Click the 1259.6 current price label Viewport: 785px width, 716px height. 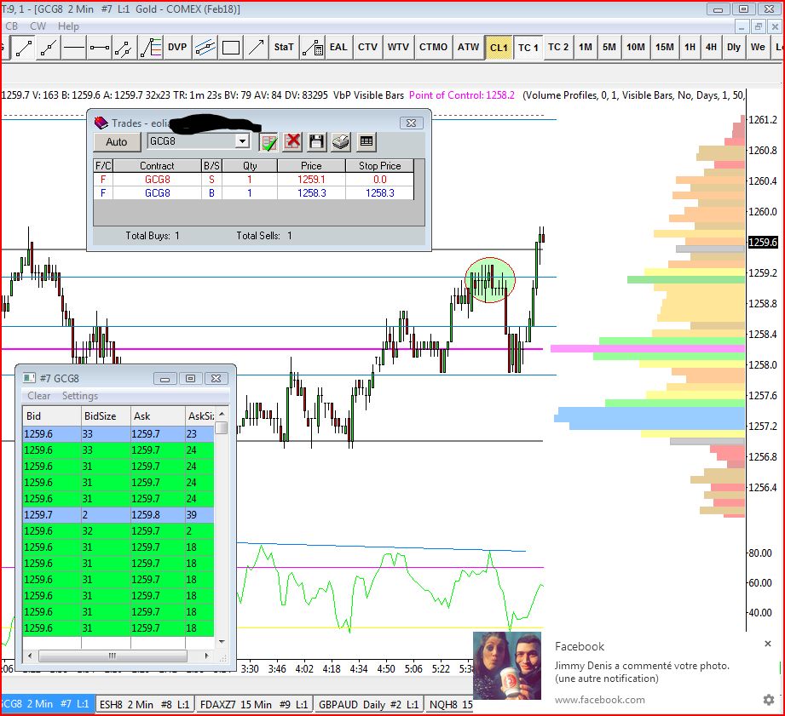763,243
